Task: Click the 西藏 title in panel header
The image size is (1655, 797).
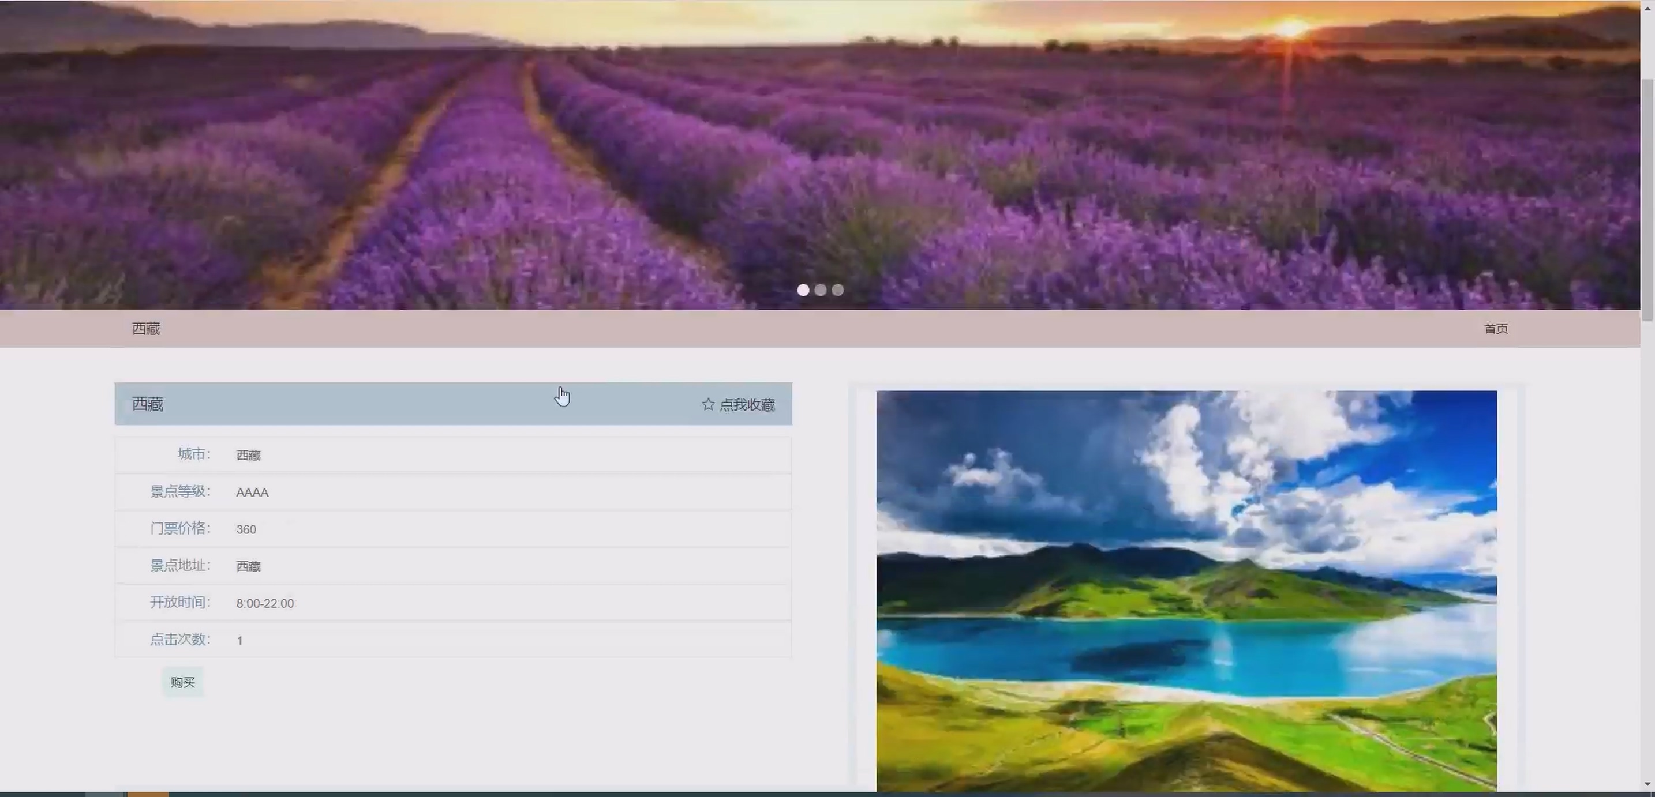Action: point(148,404)
